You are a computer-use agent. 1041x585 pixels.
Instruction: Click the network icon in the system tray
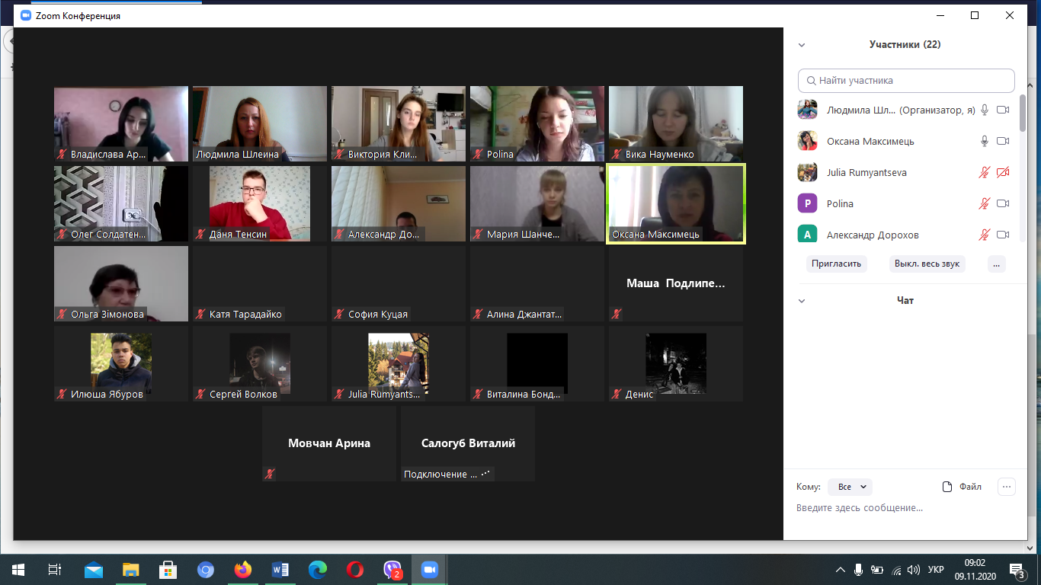coord(897,570)
